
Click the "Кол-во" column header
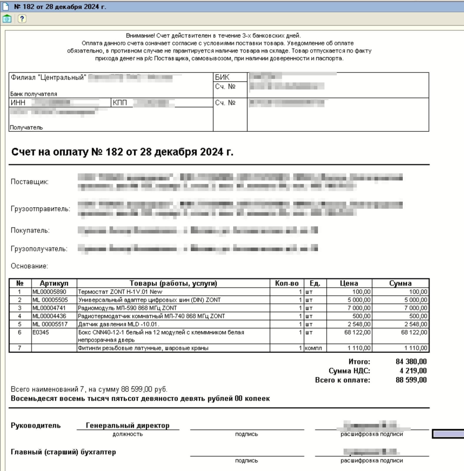click(286, 283)
